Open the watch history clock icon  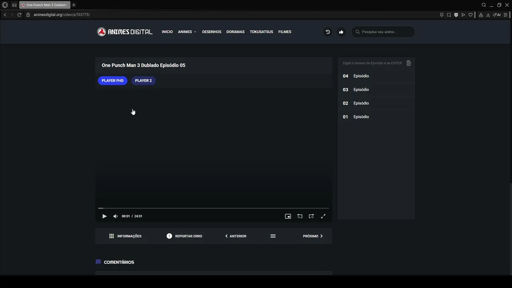pyautogui.click(x=328, y=32)
